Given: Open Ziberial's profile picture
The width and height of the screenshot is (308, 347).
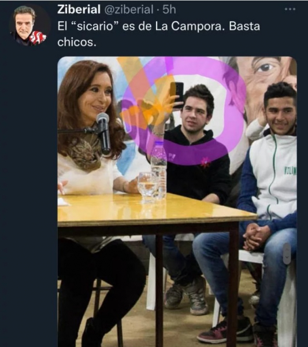Looking at the screenshot, I should coord(30,25).
